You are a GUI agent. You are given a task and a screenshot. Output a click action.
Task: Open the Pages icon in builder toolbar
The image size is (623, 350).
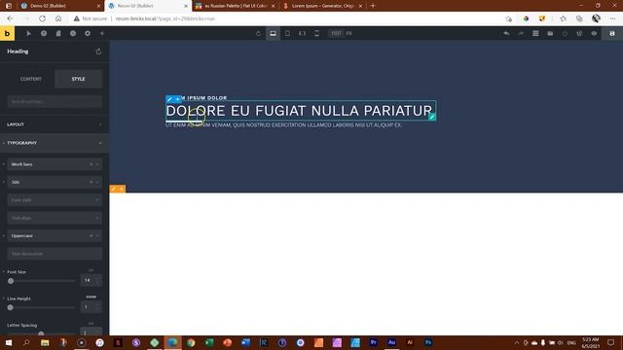[58, 34]
